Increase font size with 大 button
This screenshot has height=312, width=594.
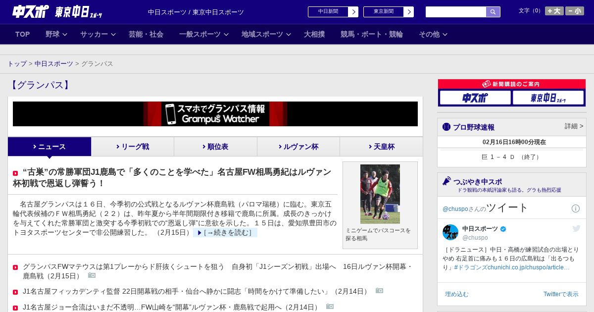point(554,11)
